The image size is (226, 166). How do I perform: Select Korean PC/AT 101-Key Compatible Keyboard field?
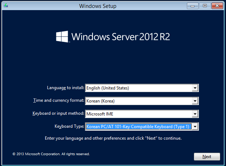coord(142,127)
